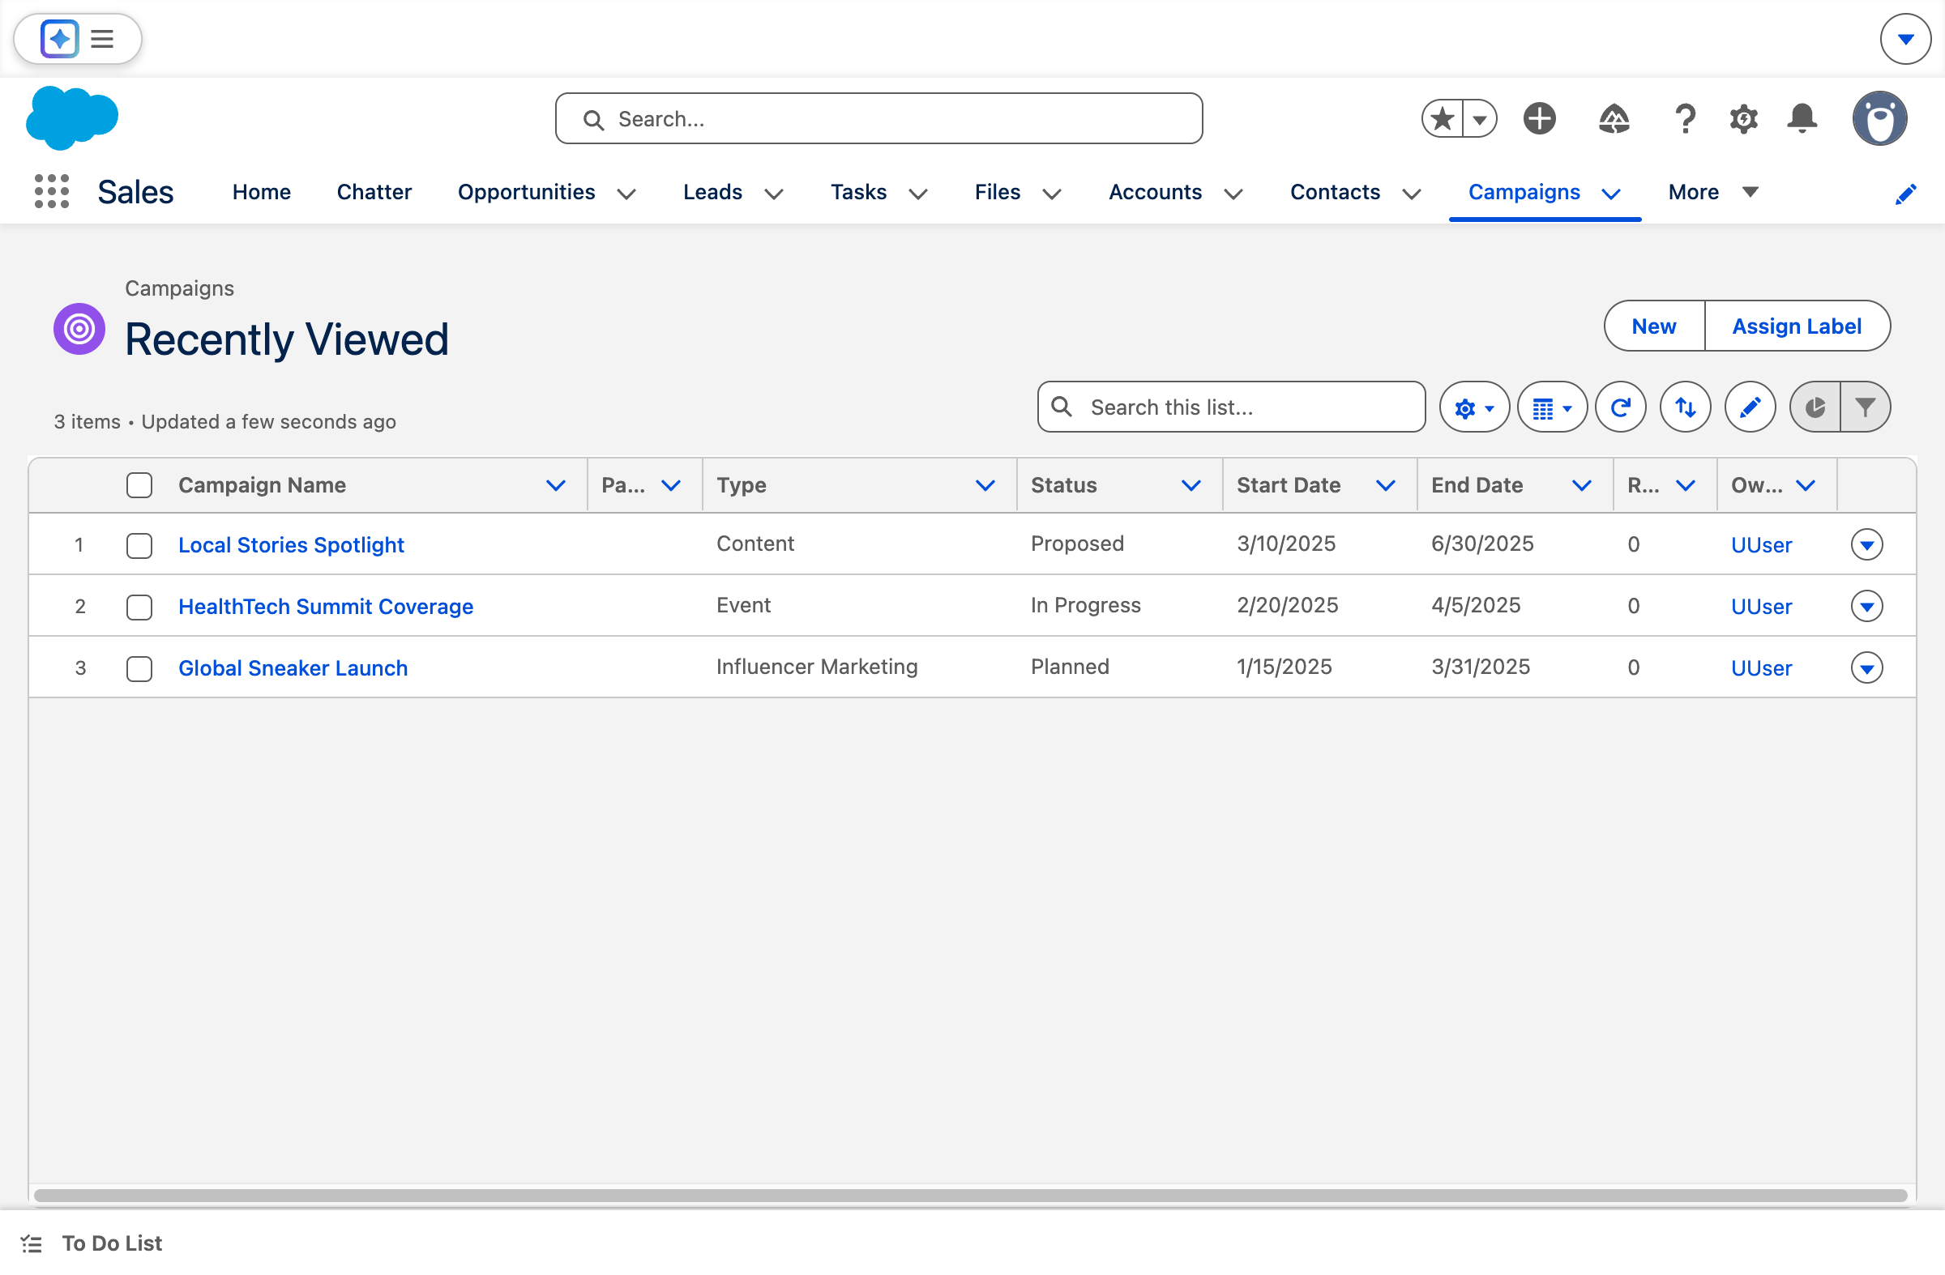Toggle the select-all header checkbox
This screenshot has width=1945, height=1275.
pyautogui.click(x=139, y=485)
